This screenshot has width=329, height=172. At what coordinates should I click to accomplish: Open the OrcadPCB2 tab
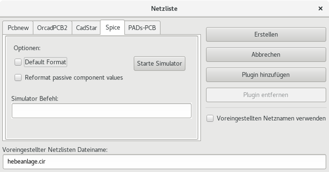pos(52,28)
